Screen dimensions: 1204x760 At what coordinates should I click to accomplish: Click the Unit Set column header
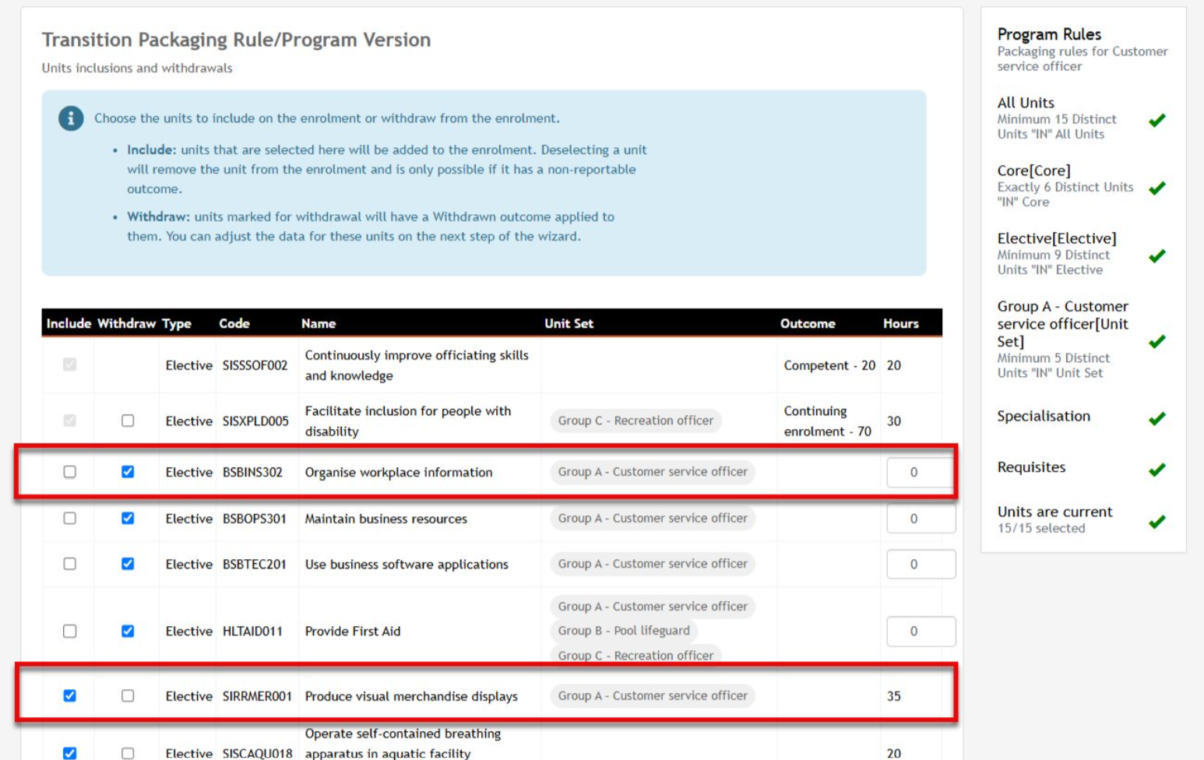coord(569,324)
